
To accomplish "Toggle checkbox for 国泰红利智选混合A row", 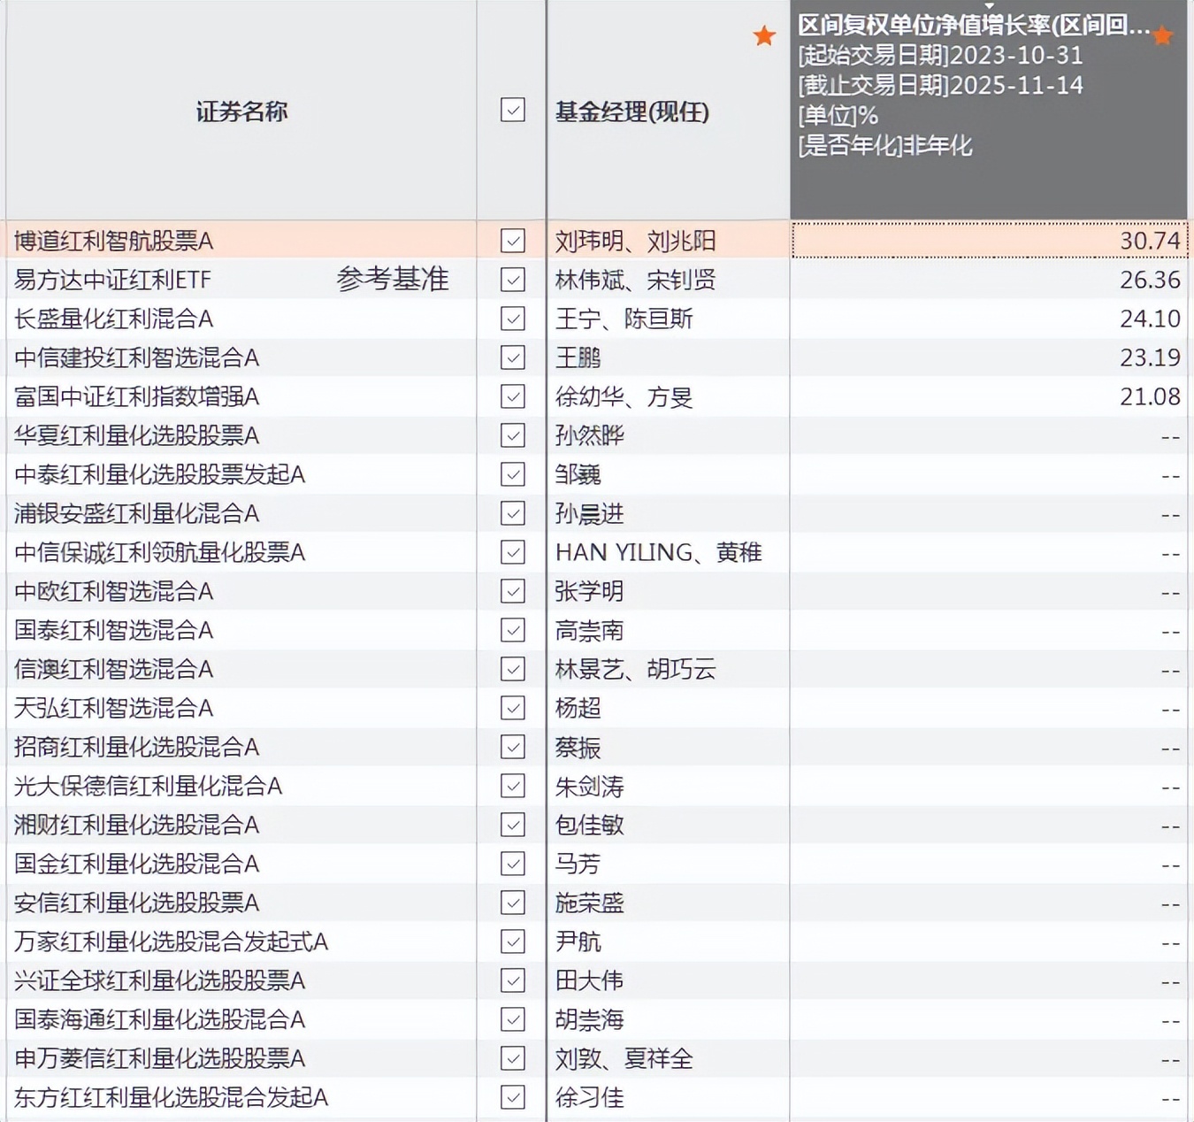I will (512, 630).
